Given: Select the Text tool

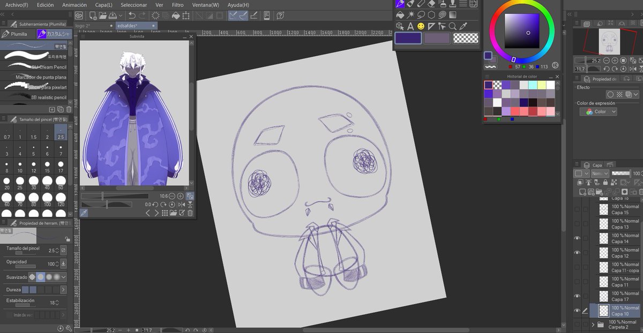Looking at the screenshot, I should click(x=410, y=26).
